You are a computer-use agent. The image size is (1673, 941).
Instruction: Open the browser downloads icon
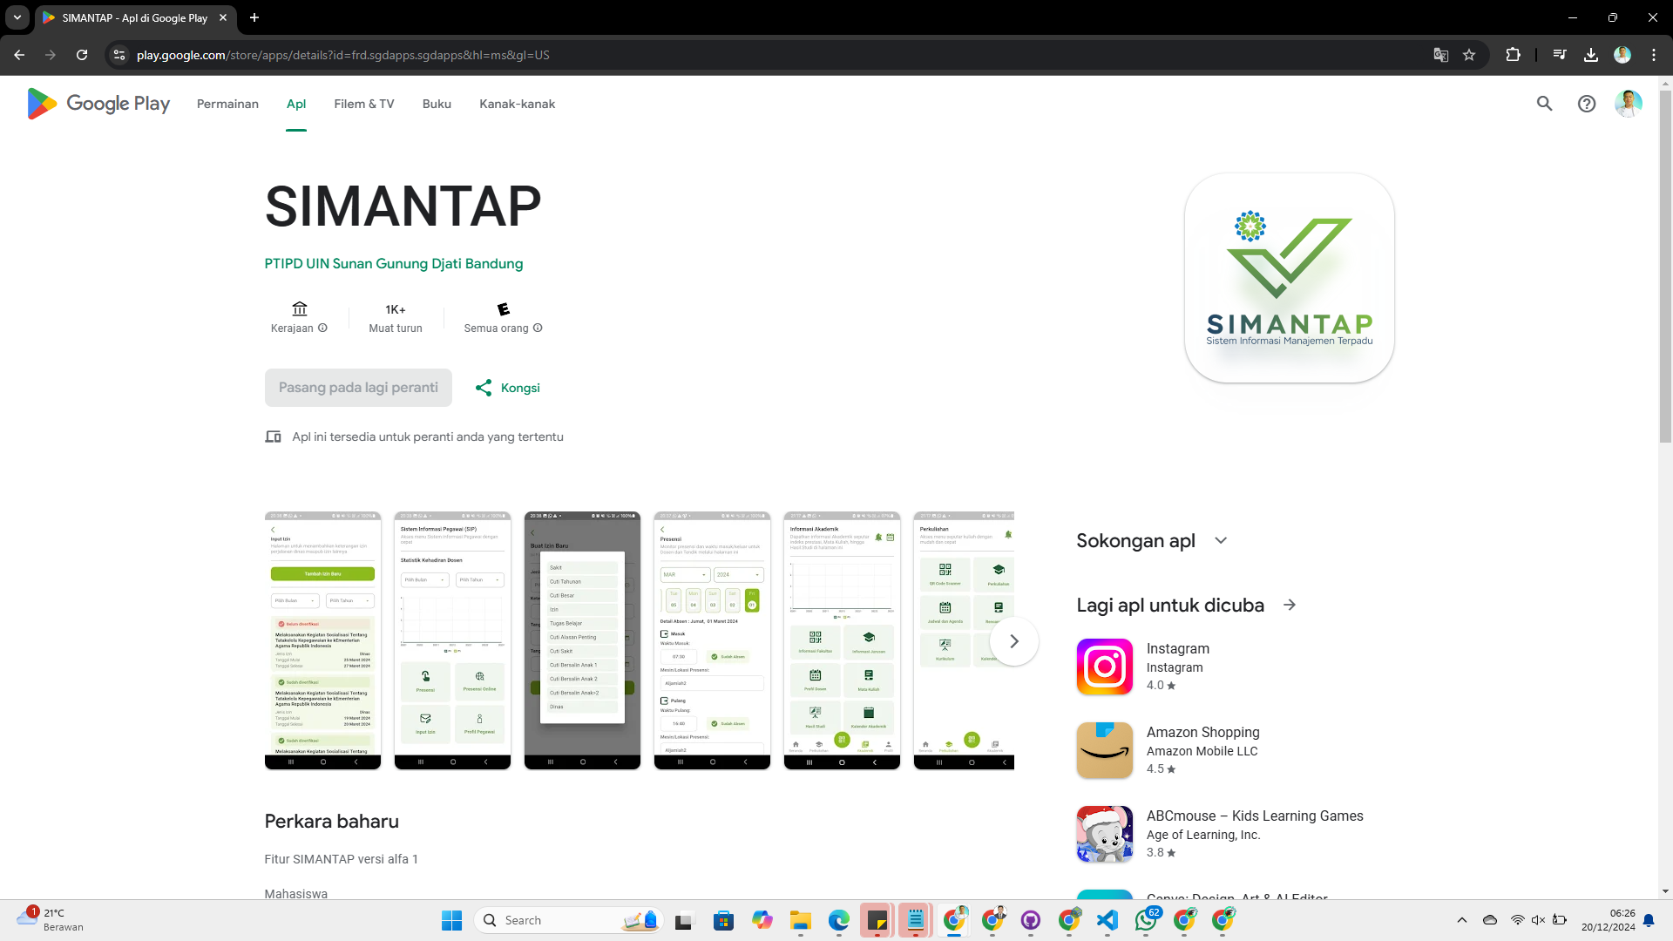pos(1591,55)
